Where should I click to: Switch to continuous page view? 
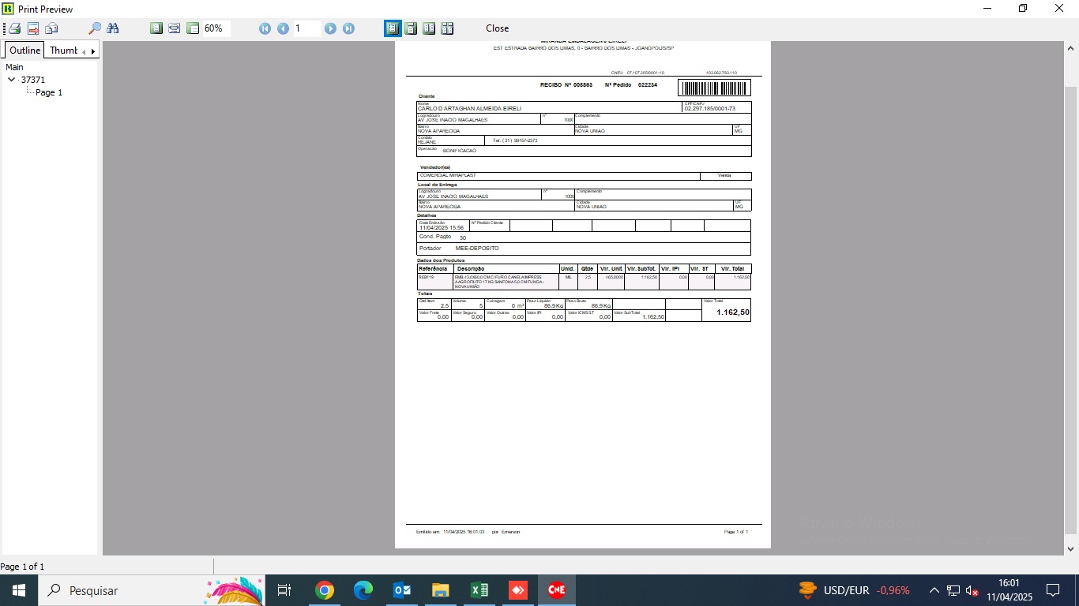pos(411,28)
